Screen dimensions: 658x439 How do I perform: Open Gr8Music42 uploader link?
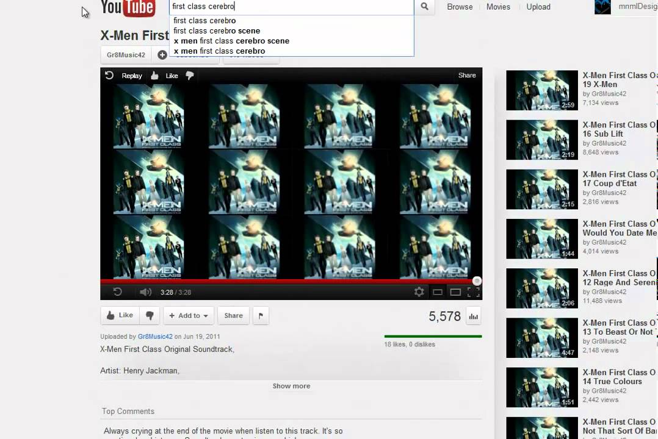coord(155,337)
